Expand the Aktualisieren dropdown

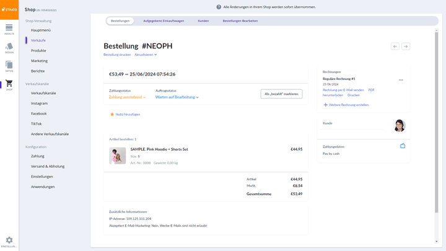[146, 55]
